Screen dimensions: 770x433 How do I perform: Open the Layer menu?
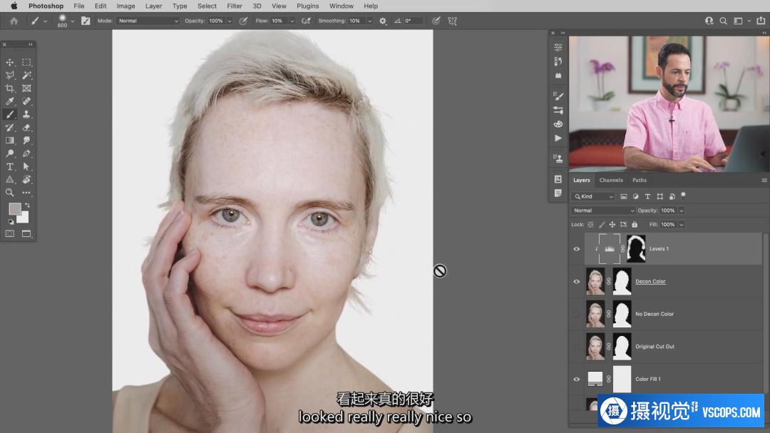(154, 6)
